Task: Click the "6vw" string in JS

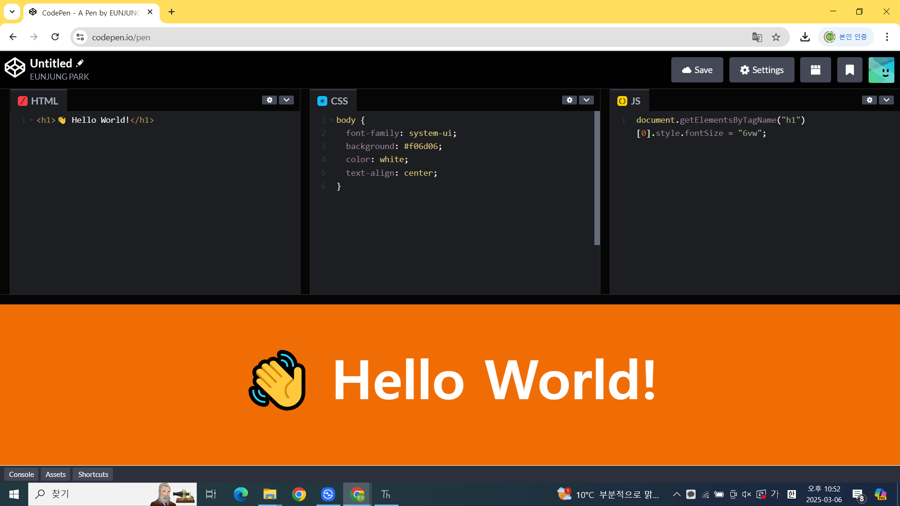Action: coord(750,133)
